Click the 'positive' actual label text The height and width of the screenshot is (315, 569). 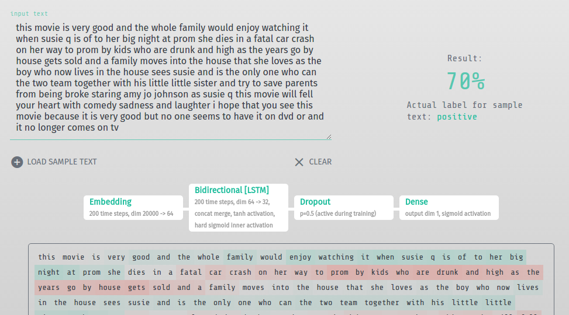point(457,117)
